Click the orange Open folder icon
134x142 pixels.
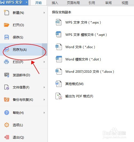[x=6, y=25]
